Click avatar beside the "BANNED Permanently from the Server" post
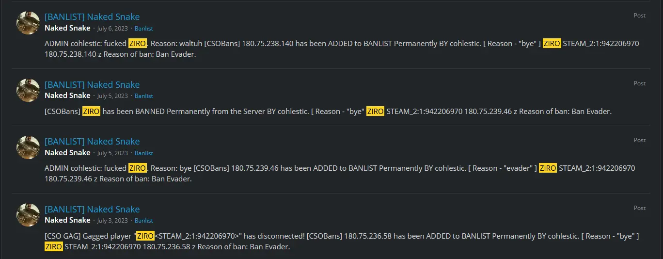 [28, 90]
